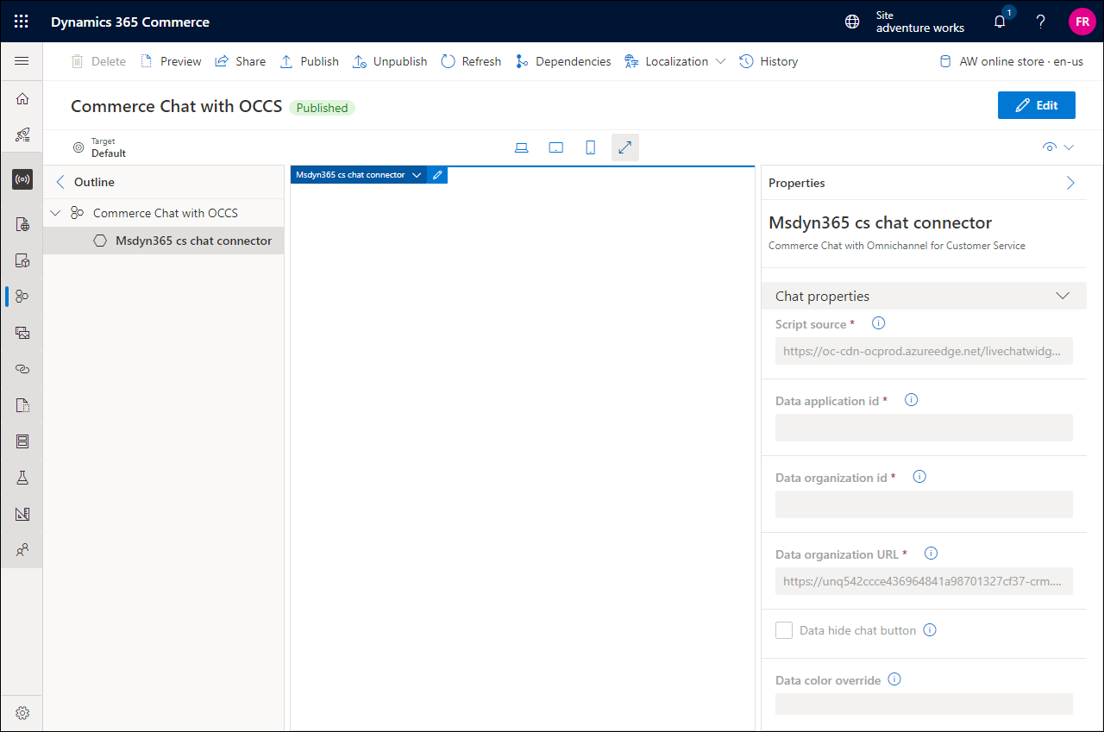Click the Edit button

pos(1036,104)
